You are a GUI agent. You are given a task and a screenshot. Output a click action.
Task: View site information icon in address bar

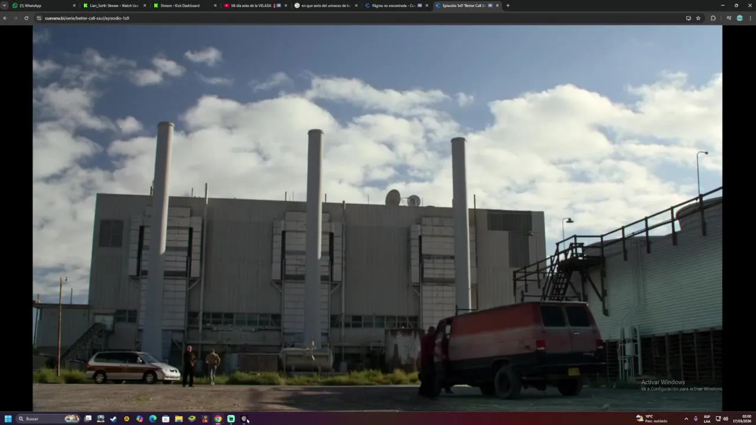[39, 18]
